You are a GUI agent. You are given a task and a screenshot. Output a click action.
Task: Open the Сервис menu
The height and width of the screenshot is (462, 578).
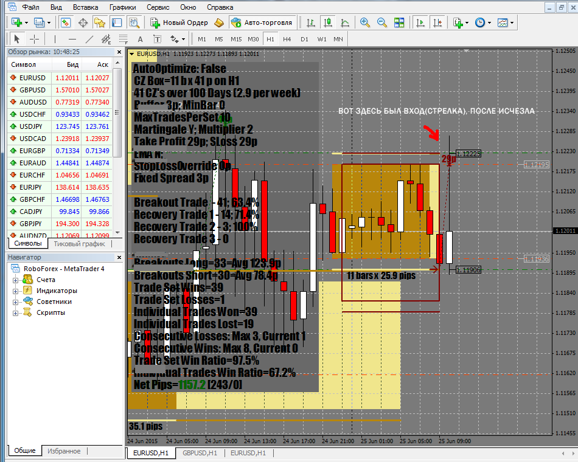[158, 7]
